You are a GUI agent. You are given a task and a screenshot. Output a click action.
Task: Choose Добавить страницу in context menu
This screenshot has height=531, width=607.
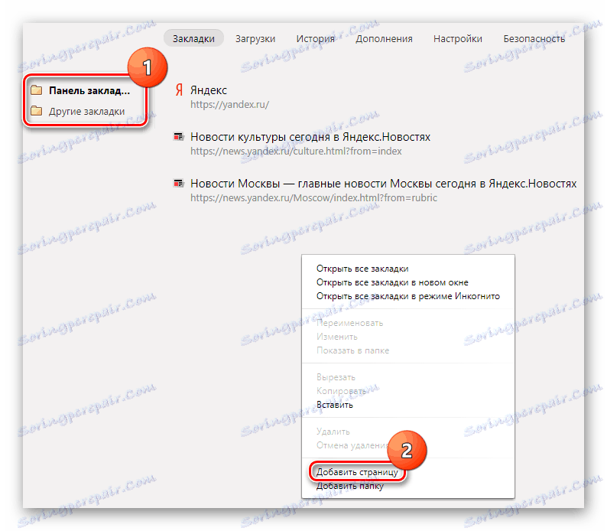tap(357, 472)
